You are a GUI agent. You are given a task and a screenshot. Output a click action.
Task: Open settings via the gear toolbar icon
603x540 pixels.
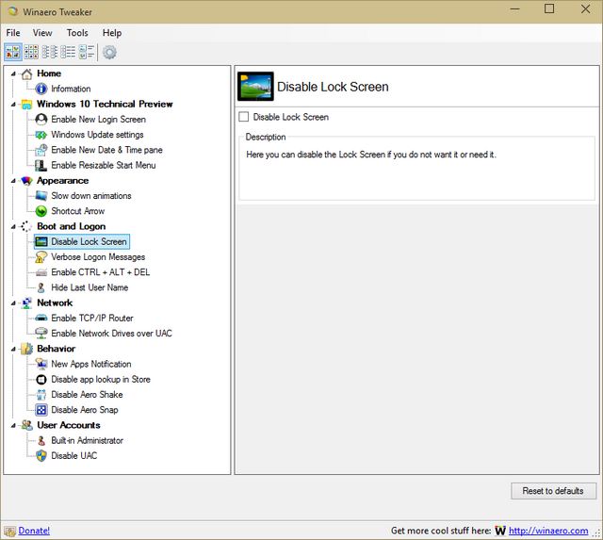(109, 52)
